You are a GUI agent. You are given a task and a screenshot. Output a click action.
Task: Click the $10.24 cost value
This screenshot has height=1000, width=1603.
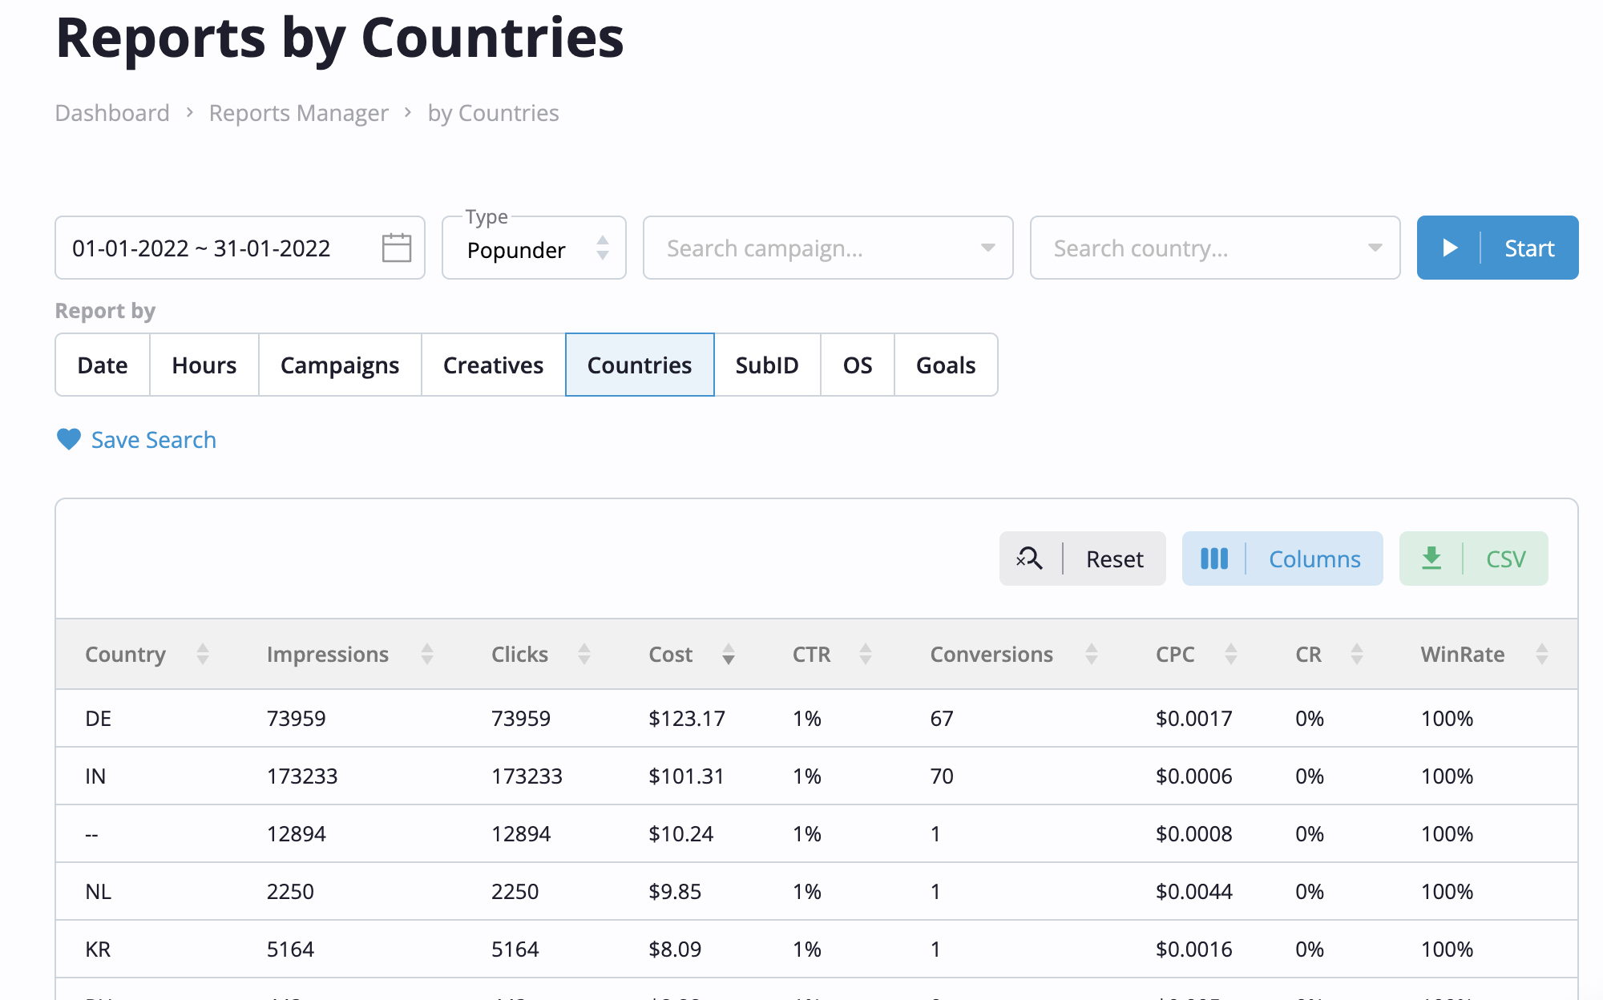click(680, 833)
